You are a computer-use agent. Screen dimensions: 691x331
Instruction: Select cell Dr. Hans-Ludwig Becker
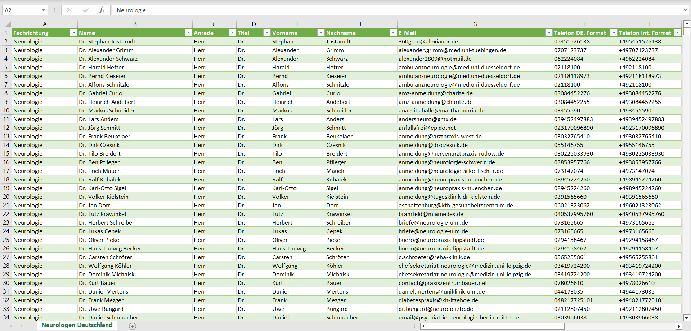click(x=135, y=248)
